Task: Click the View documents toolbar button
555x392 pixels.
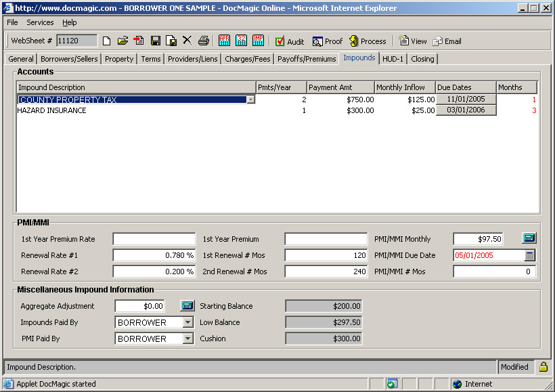Action: pos(413,41)
